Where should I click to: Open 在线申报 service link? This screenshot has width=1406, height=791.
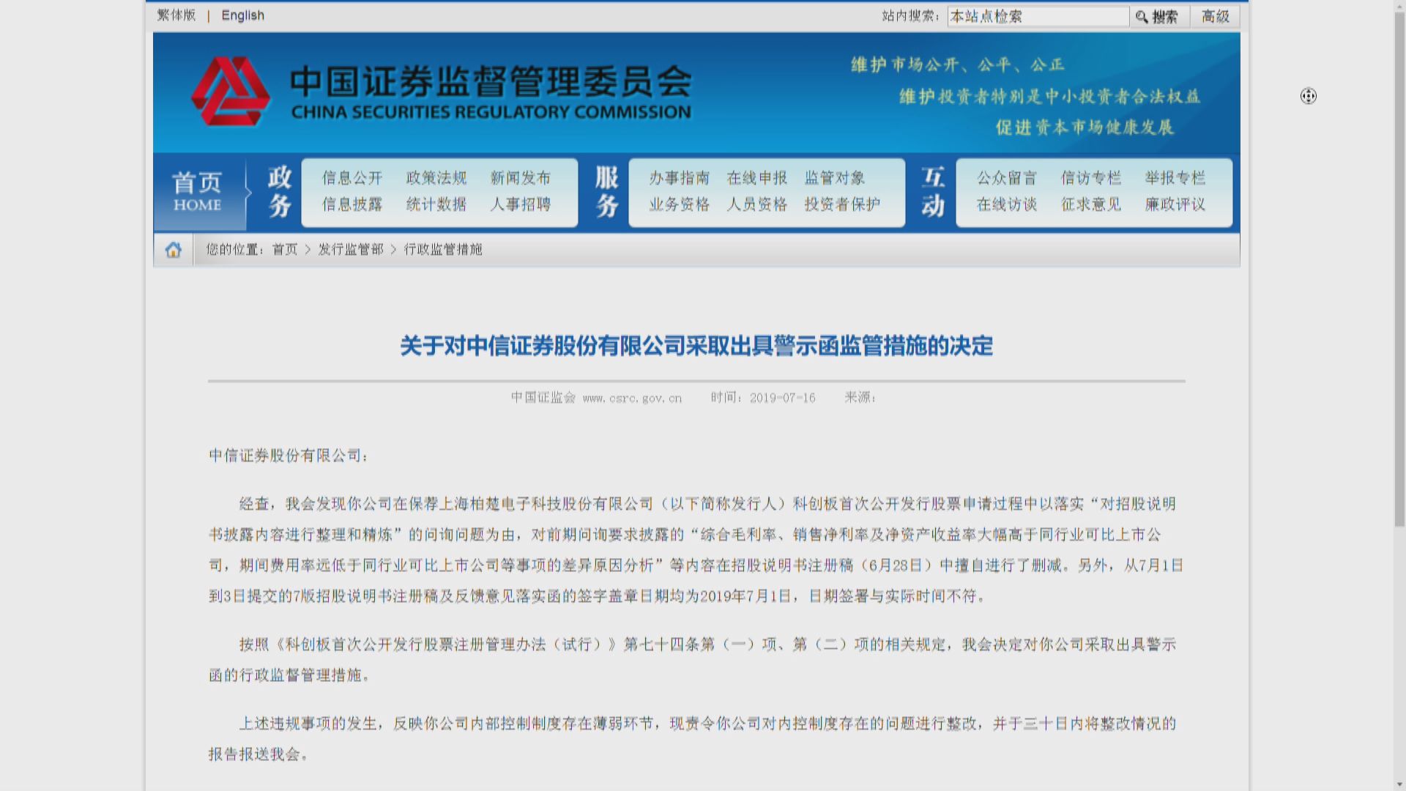tap(757, 178)
